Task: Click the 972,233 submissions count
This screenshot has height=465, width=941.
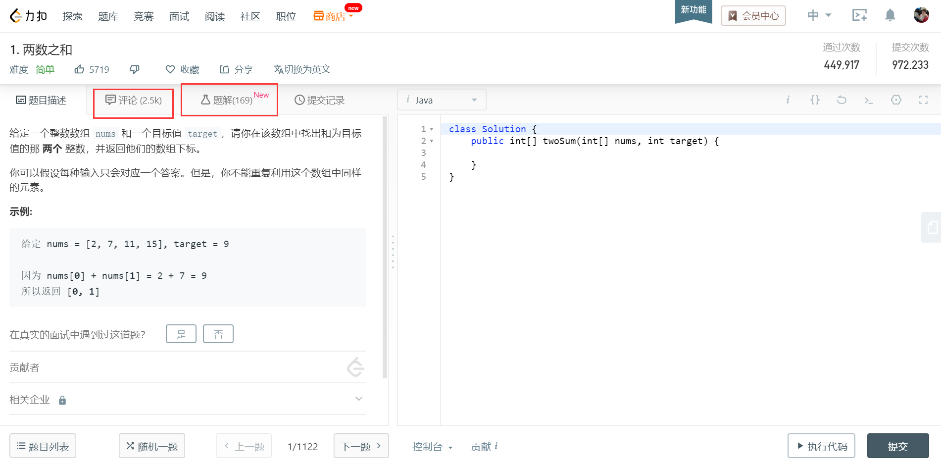Action: [x=910, y=65]
